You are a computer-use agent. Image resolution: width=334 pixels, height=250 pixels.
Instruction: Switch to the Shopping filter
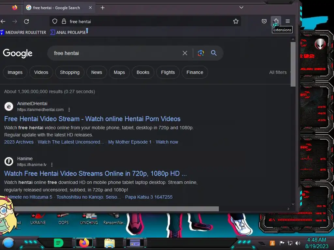[70, 72]
